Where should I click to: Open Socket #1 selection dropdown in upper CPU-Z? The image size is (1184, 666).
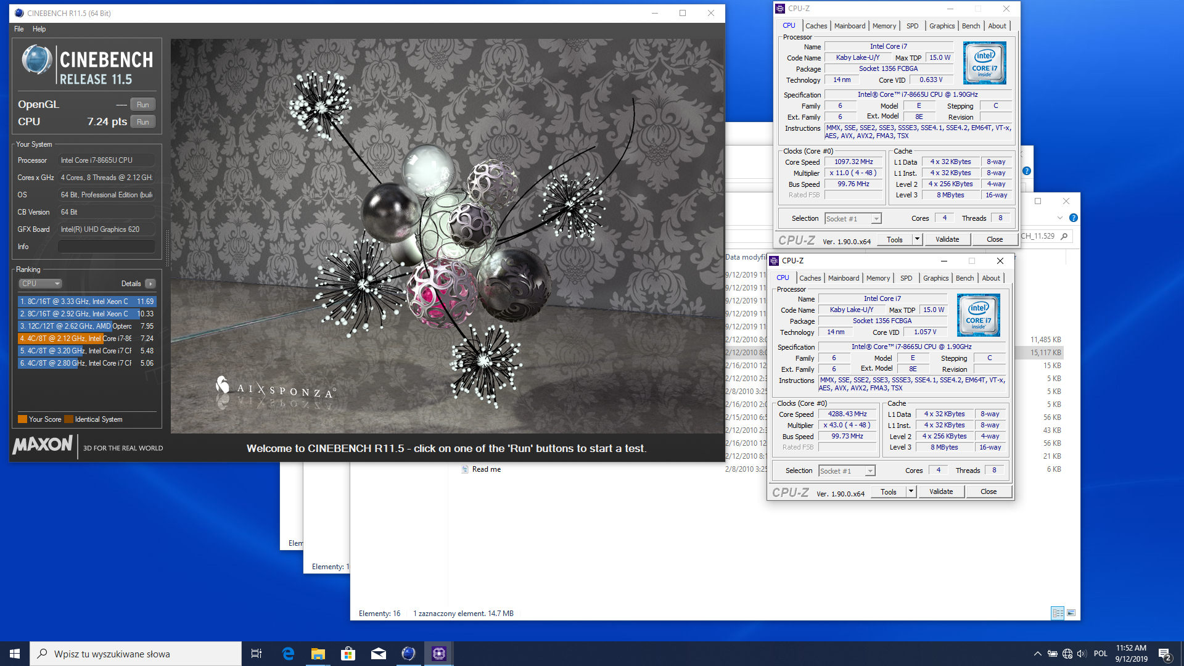[853, 219]
